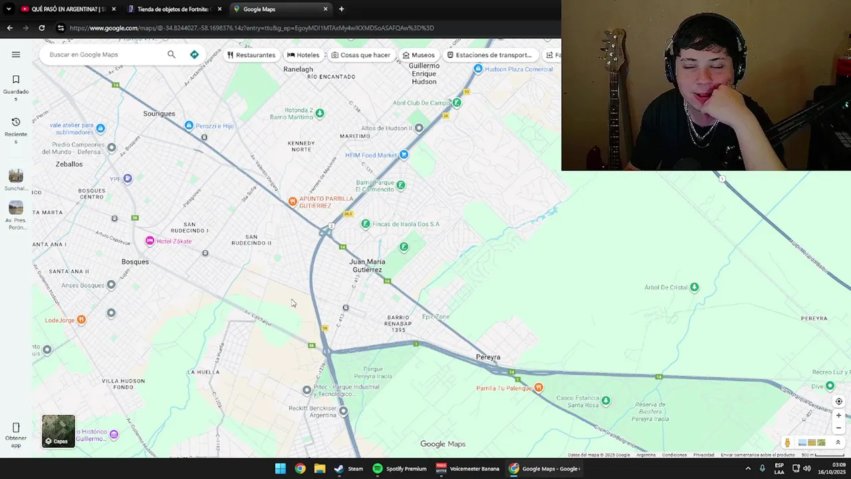Select the Cosas que hacer chip

(x=361, y=55)
